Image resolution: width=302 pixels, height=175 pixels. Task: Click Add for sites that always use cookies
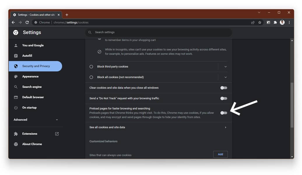[221, 154]
